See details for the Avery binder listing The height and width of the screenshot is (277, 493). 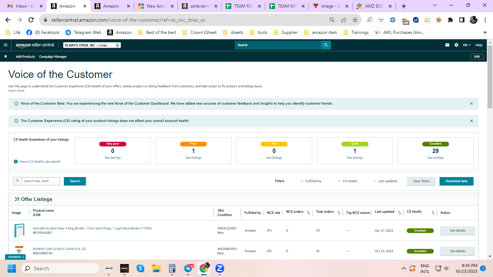click(x=458, y=230)
